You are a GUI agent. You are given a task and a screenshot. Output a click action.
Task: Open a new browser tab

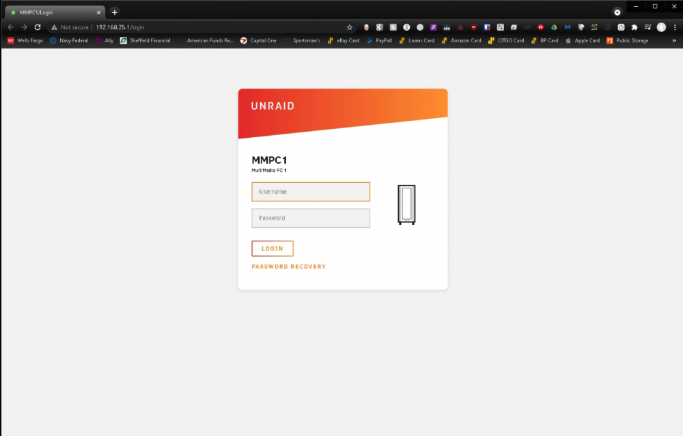(x=115, y=12)
